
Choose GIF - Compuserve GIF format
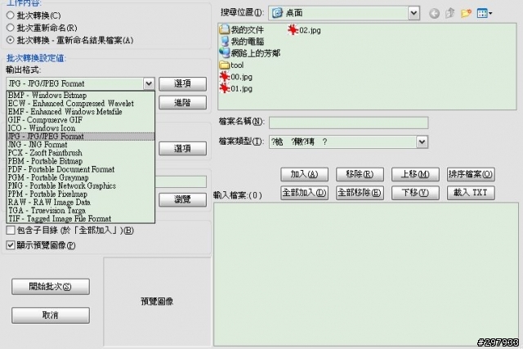pyautogui.click(x=81, y=120)
